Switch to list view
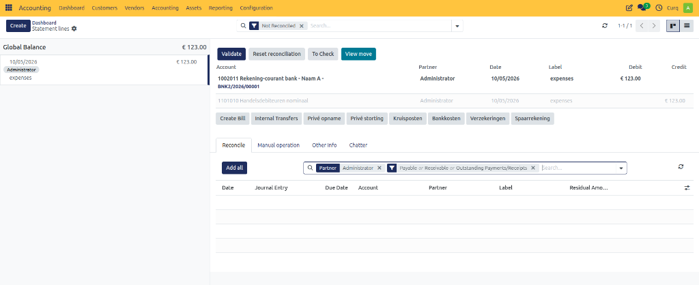 687,26
